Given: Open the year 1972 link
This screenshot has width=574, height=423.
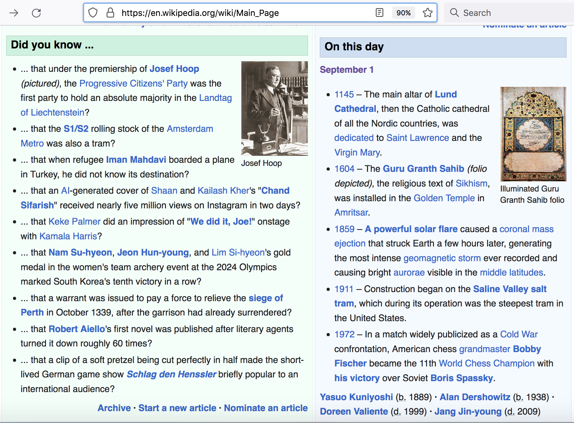Looking at the screenshot, I should point(344,334).
